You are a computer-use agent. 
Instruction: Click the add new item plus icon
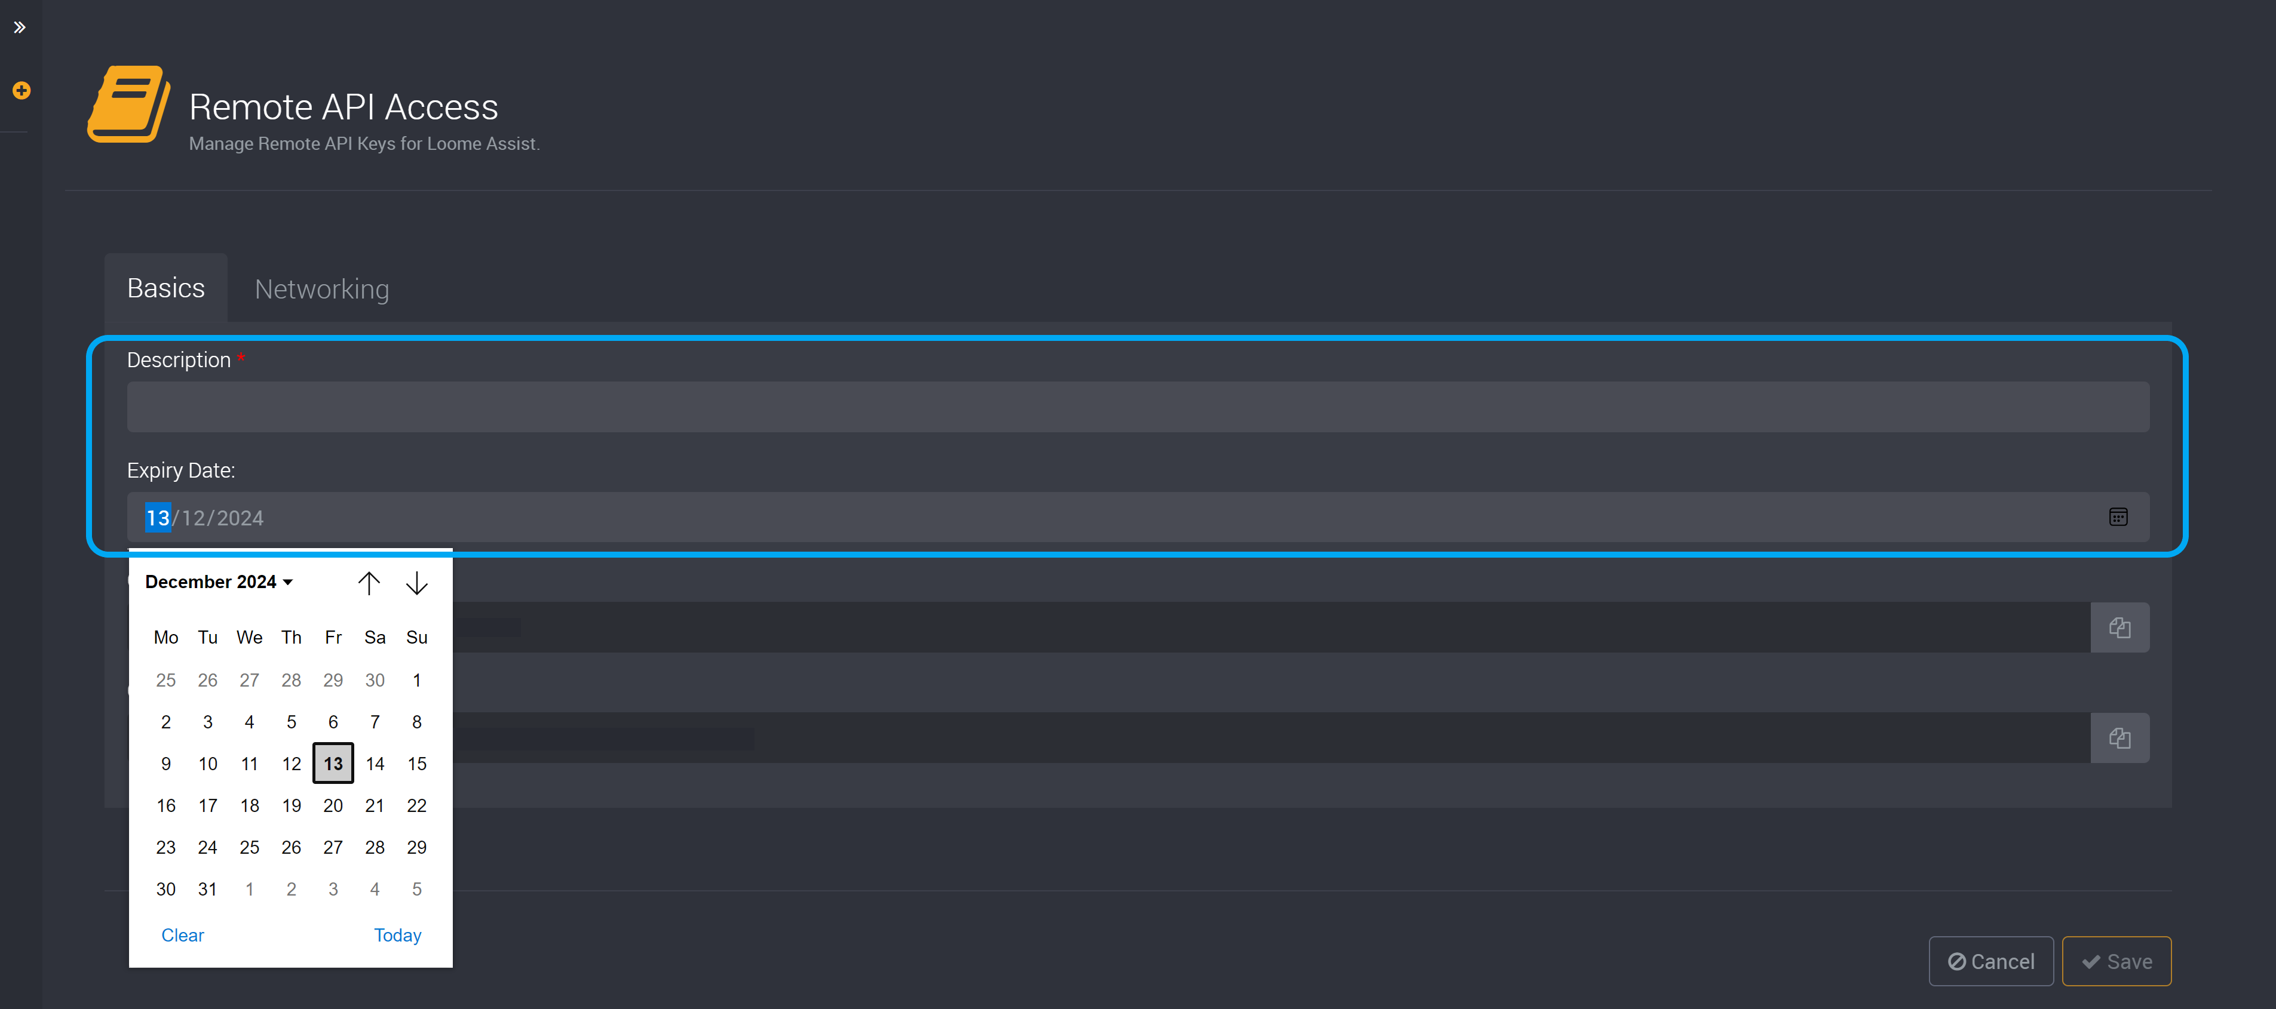click(20, 90)
